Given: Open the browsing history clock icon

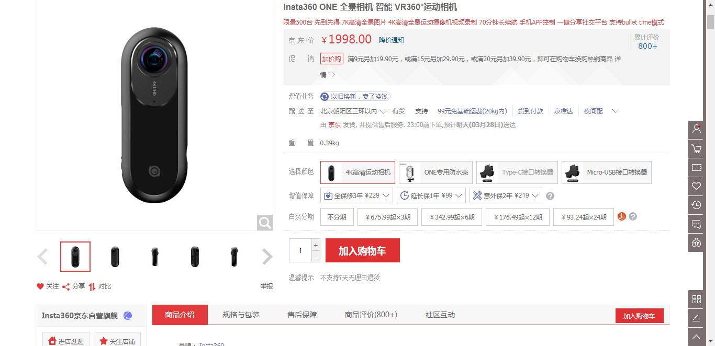Looking at the screenshot, I should coord(696,205).
